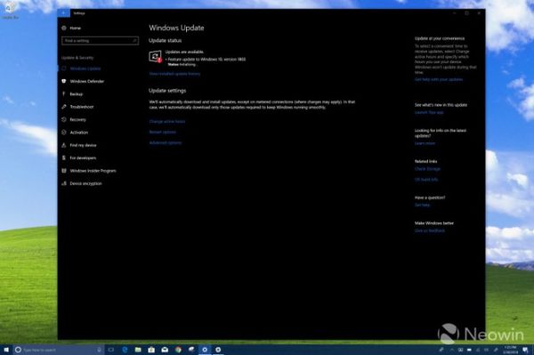Click the Find a setting search box
The image size is (534, 355).
pyautogui.click(x=100, y=41)
